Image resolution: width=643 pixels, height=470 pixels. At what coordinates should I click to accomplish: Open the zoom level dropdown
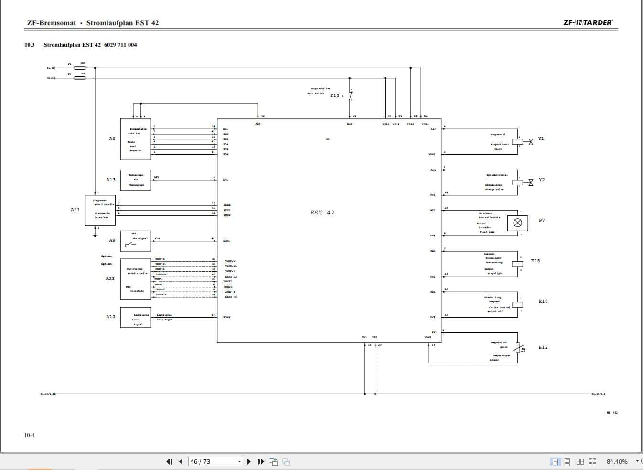click(x=636, y=461)
